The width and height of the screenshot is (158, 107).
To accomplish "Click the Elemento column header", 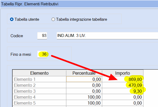I will (39, 73).
